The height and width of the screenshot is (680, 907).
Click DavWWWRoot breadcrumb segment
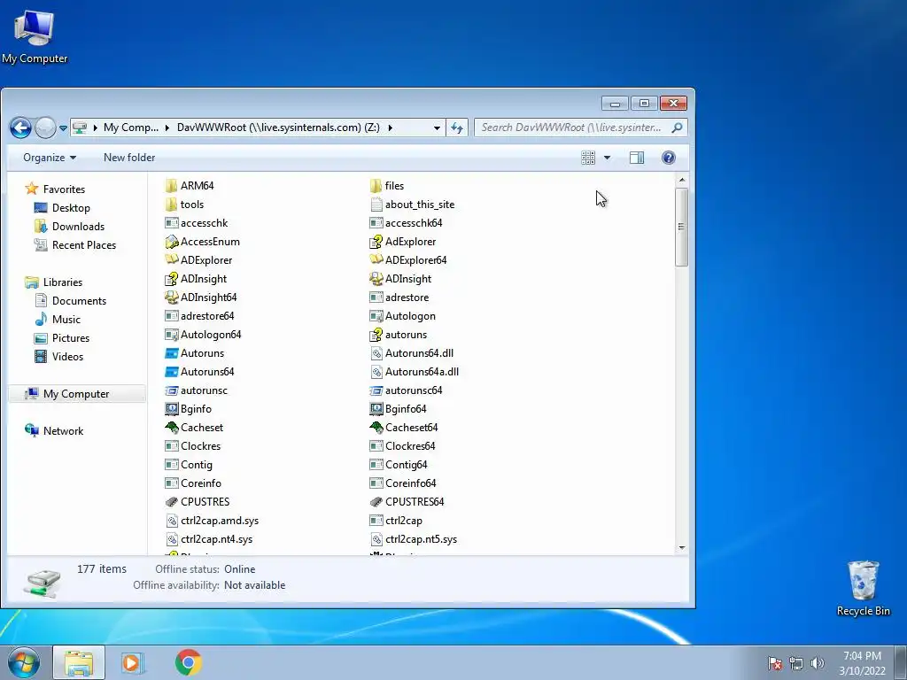(278, 127)
